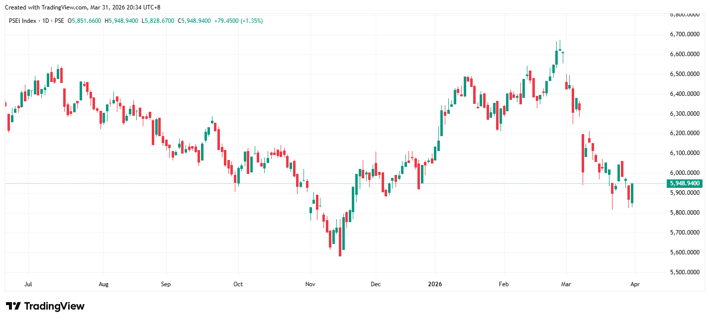
Task: Click the Jul label on time axis
Action: pyautogui.click(x=28, y=284)
